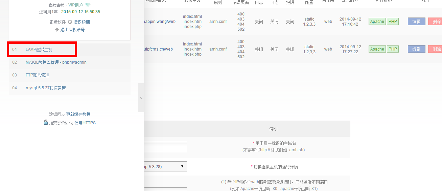Collapse the sidebar with the < handle
Viewport: 442px width, 191px height.
[141, 98]
